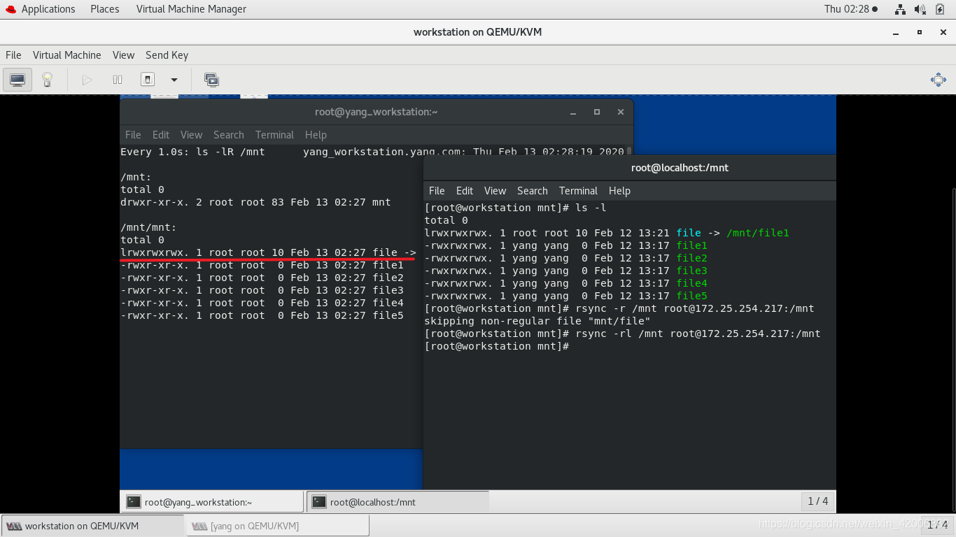The width and height of the screenshot is (956, 537).
Task: Open Edit menu in yang_workstation terminal
Action: coord(161,135)
